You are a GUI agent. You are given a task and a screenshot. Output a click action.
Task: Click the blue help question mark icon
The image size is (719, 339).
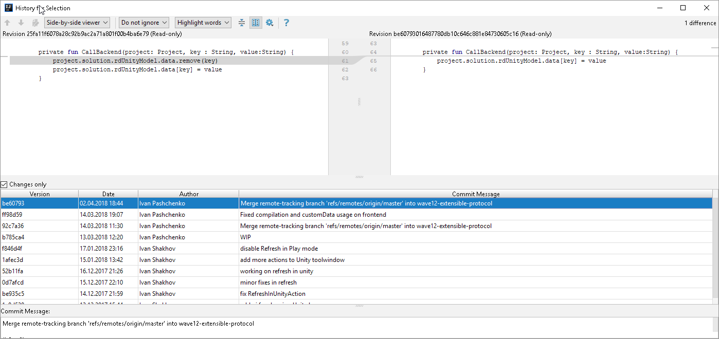point(286,22)
